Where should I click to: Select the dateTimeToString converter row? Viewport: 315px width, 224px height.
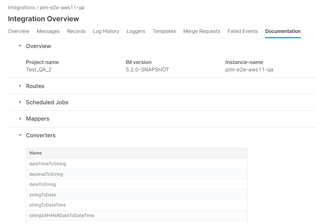tap(48, 164)
